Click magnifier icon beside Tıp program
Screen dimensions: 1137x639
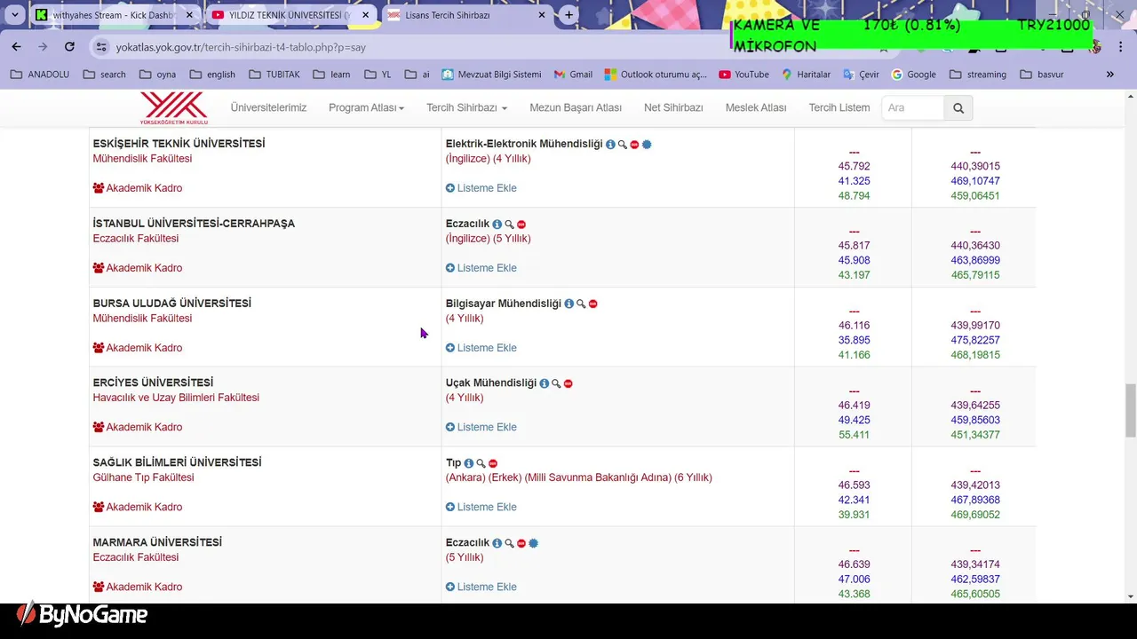[481, 463]
